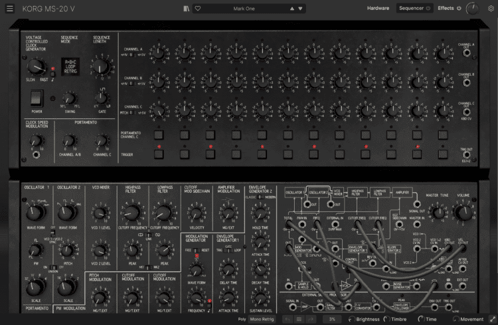Click the VCO 2 CV In jack
The width and height of the screenshot is (498, 325).
click(x=417, y=249)
